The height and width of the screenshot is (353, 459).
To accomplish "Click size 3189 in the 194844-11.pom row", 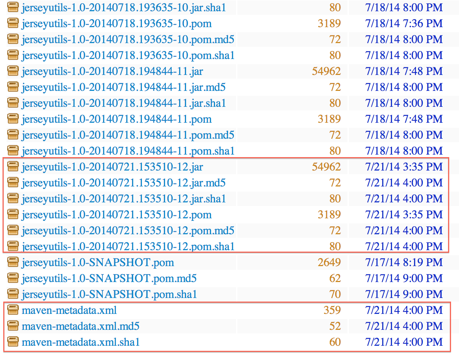I will tap(329, 119).
